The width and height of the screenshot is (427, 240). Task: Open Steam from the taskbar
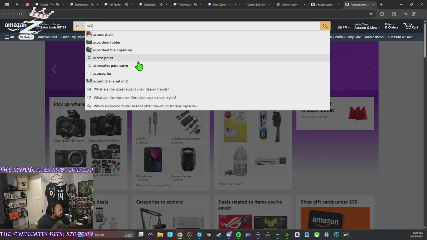219,235
